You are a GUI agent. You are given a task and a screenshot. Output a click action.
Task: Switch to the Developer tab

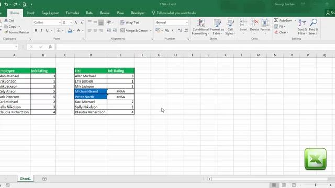[138, 13]
